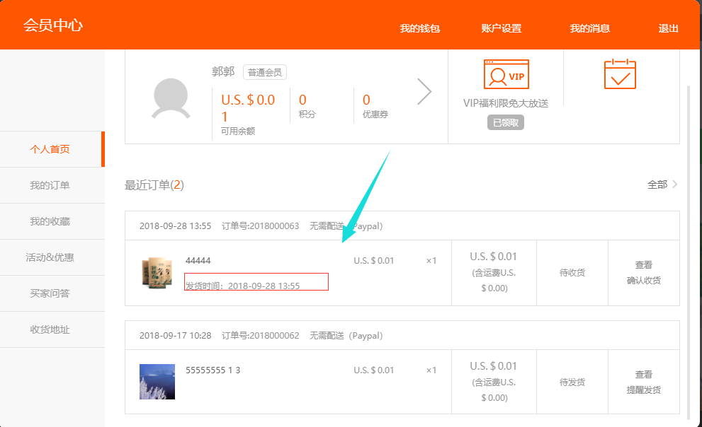Click the 44444 product thumbnail

click(x=157, y=273)
